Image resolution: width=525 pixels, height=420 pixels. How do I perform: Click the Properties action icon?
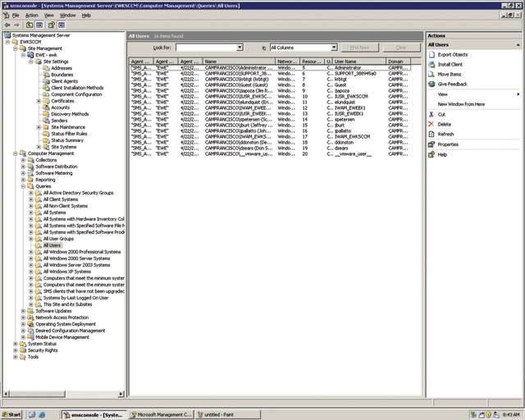coord(431,144)
